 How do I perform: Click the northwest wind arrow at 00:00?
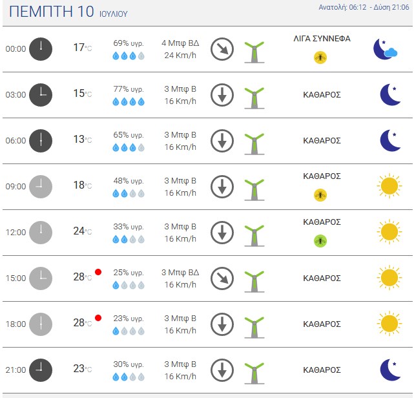[x=222, y=49]
